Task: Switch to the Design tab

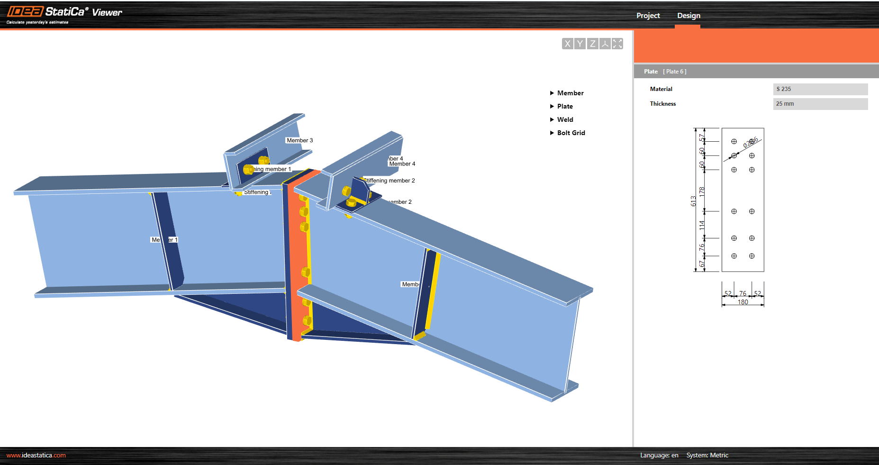Action: (x=689, y=16)
